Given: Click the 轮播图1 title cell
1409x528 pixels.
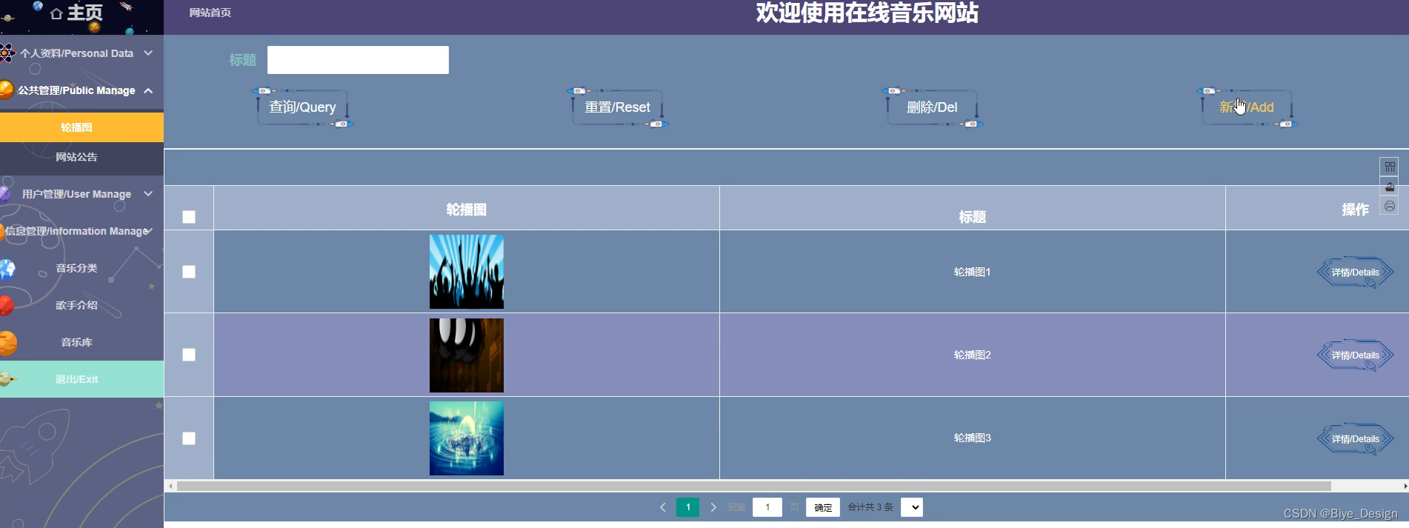Looking at the screenshot, I should [x=973, y=272].
